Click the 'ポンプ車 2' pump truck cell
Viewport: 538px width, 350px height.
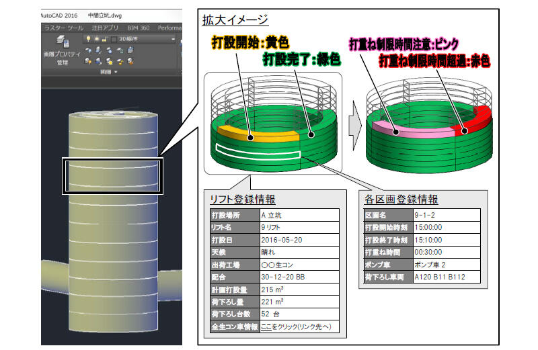447,264
